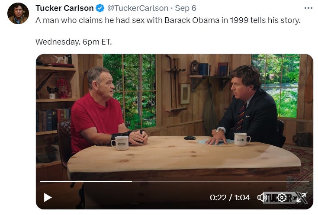Click the host in dark suit in video
This screenshot has height=215, width=318.
click(x=250, y=106)
